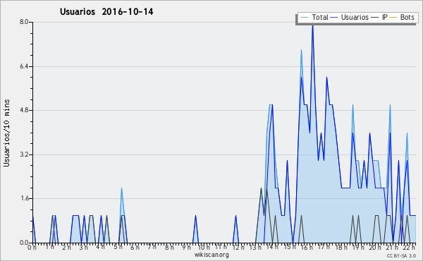Click the '9 h' x-axis label
The image size is (423, 261).
pos(186,247)
